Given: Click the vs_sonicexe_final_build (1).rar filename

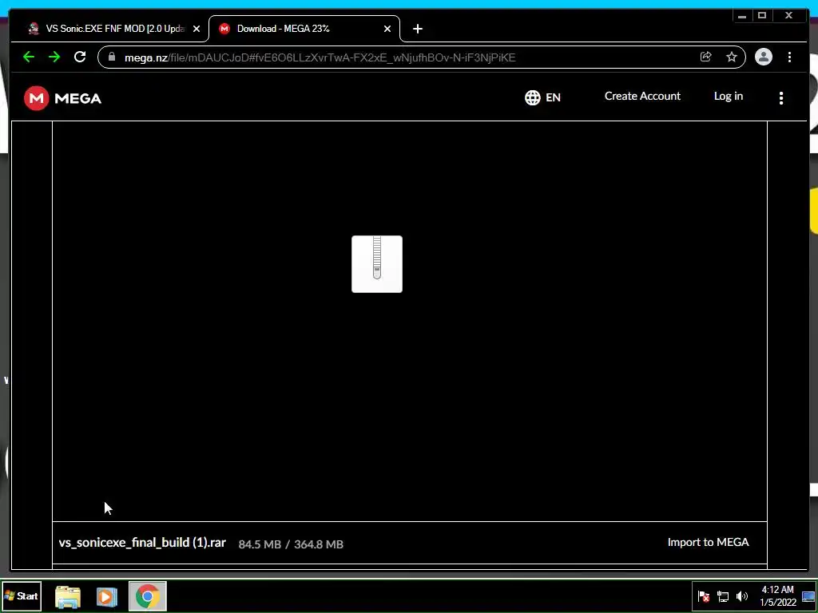Looking at the screenshot, I should pyautogui.click(x=142, y=543).
